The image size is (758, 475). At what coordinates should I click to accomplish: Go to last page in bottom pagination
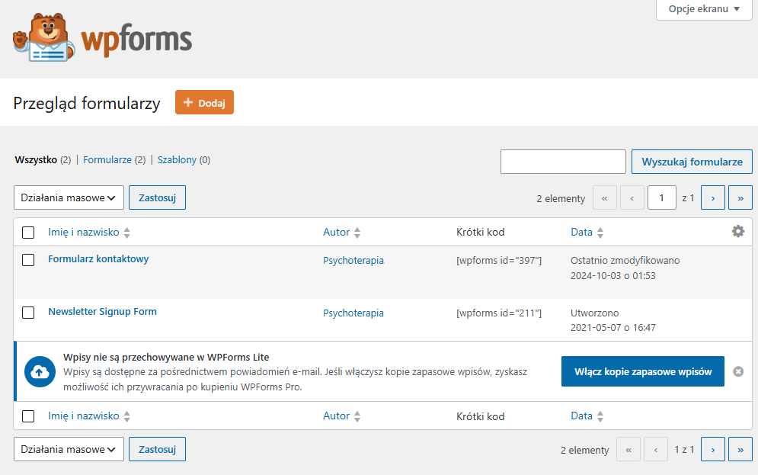(740, 449)
